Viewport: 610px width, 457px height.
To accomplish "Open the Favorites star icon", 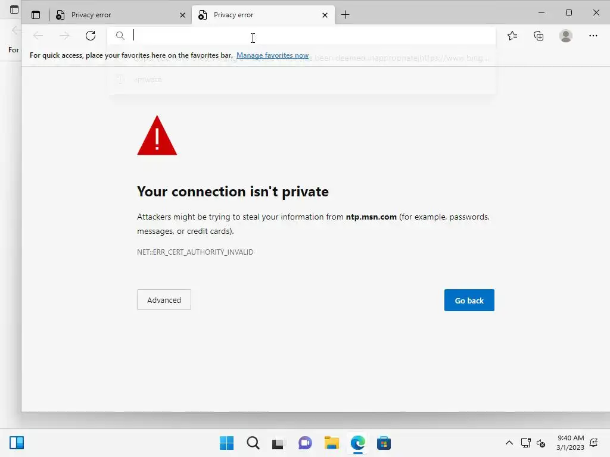I will coord(512,36).
